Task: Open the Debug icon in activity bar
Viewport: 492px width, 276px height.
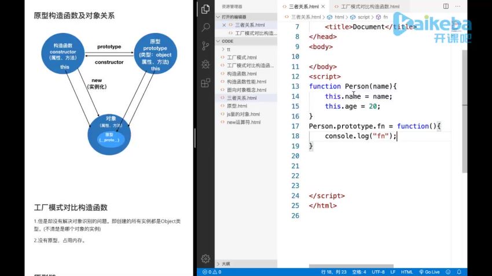Action: (x=205, y=64)
